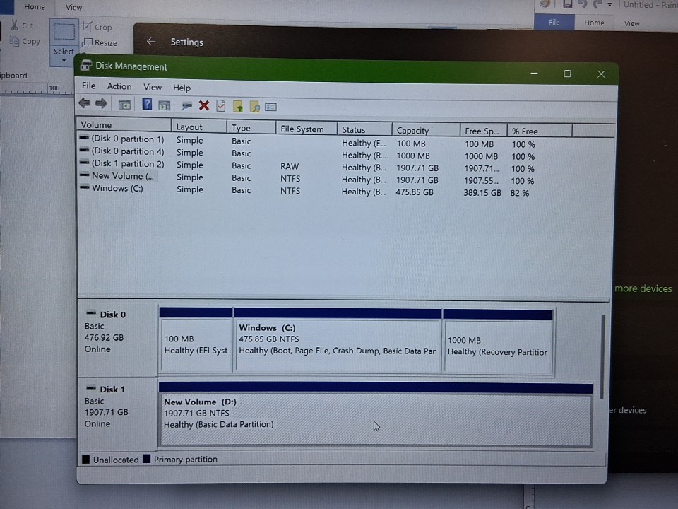The width and height of the screenshot is (678, 509).
Task: Sort the list by Capacity column
Action: [412, 130]
